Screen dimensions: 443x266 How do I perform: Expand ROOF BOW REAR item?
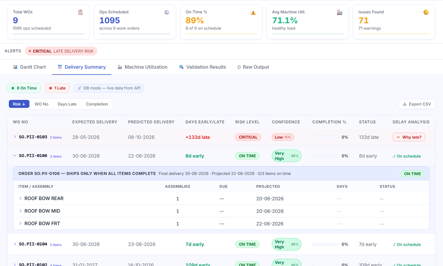[x=20, y=198]
